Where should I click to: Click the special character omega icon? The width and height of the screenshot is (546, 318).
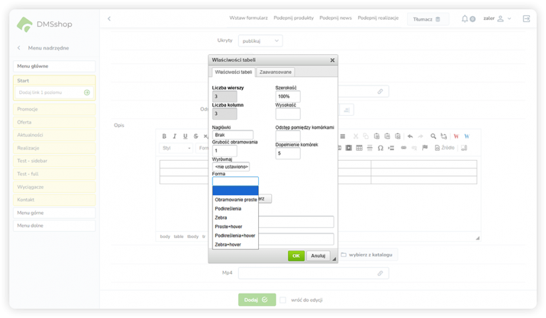(x=381, y=147)
